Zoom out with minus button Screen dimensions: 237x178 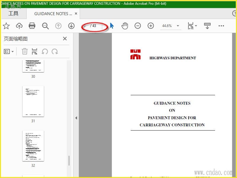138,26
